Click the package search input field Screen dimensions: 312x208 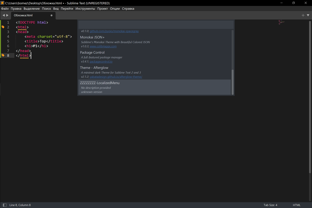point(156,25)
